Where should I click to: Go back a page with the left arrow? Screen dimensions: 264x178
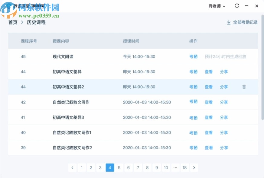tap(72, 167)
